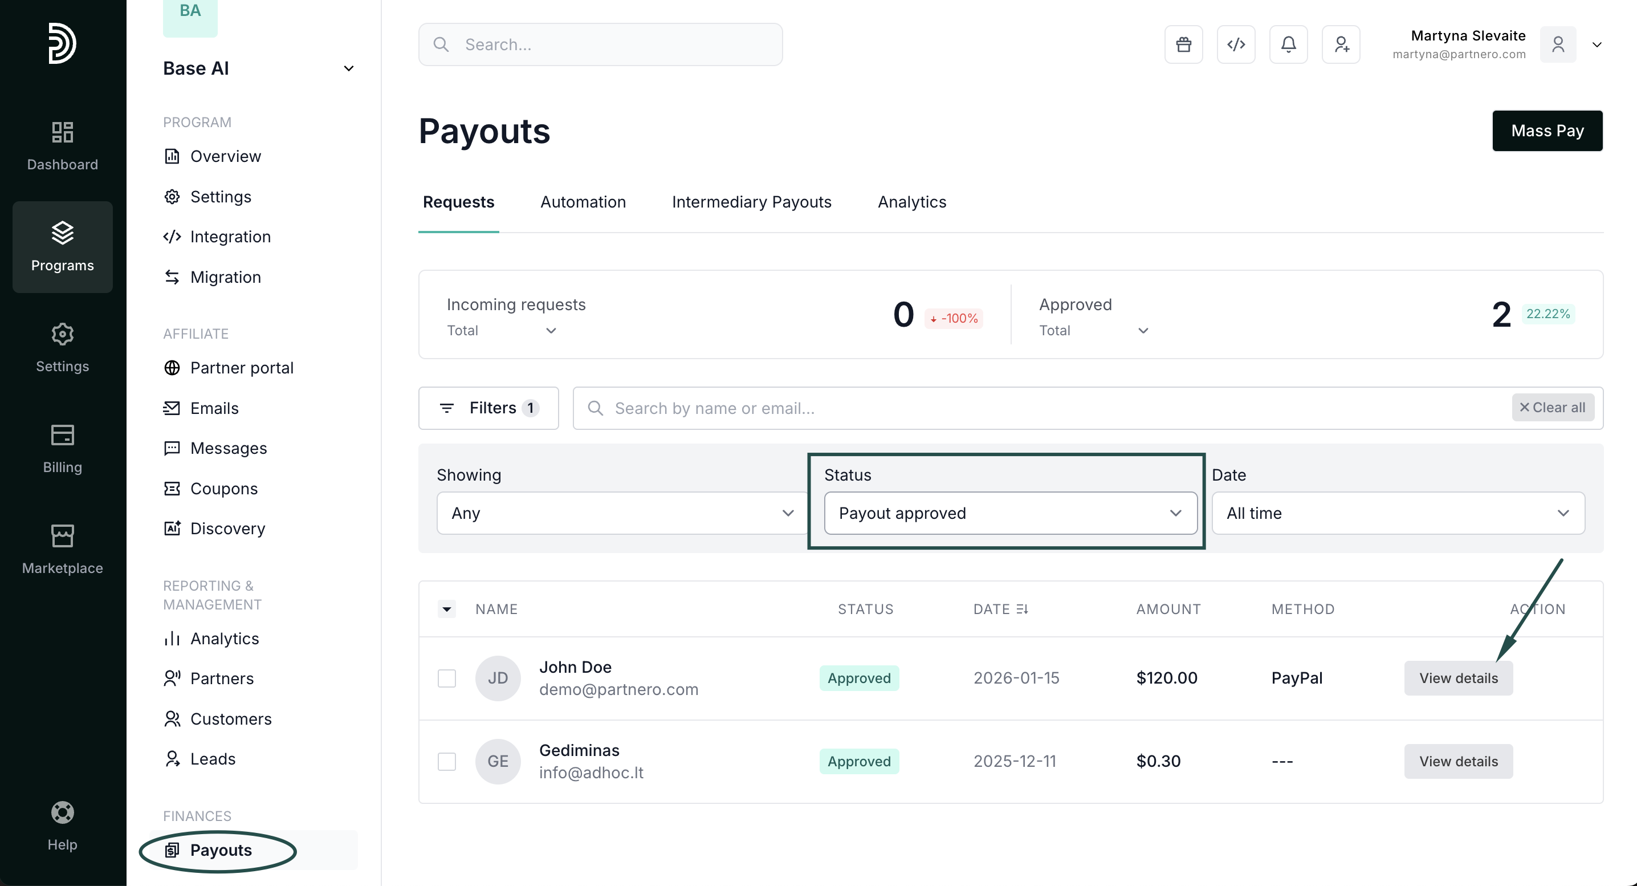Expand the Date filter set to All time
The image size is (1637, 886).
point(1398,513)
